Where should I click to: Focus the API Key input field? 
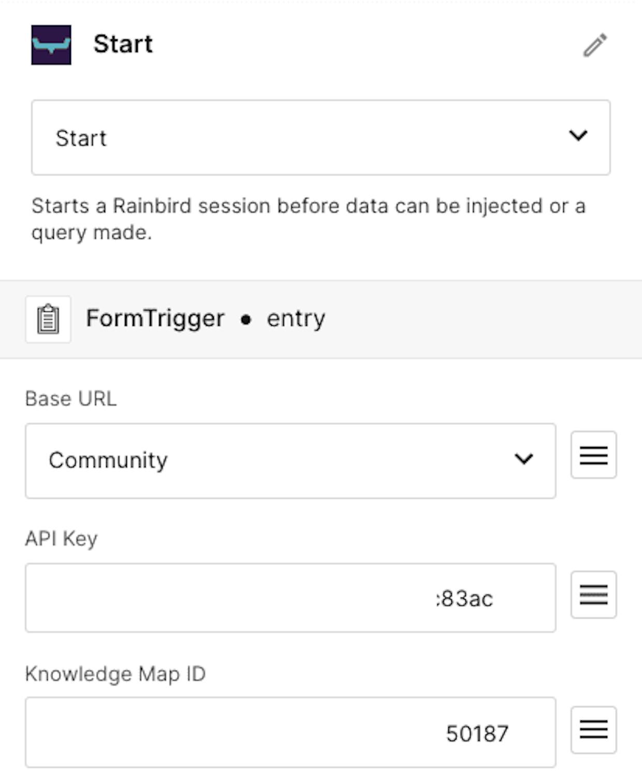[x=290, y=598]
